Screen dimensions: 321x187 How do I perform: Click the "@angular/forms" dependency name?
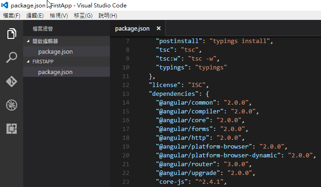(x=184, y=129)
